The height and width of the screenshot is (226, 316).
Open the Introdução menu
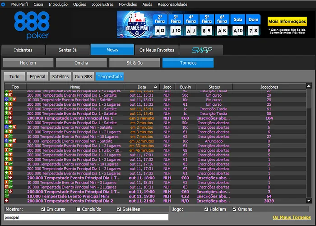click(58, 4)
